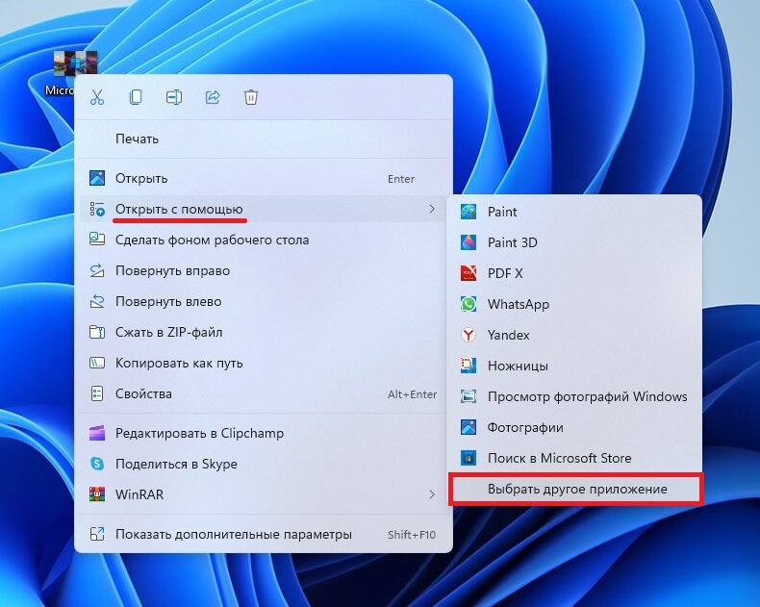The height and width of the screenshot is (607, 760).
Task: Expand the Открыть с помощью submenu chevron
Action: [x=431, y=209]
